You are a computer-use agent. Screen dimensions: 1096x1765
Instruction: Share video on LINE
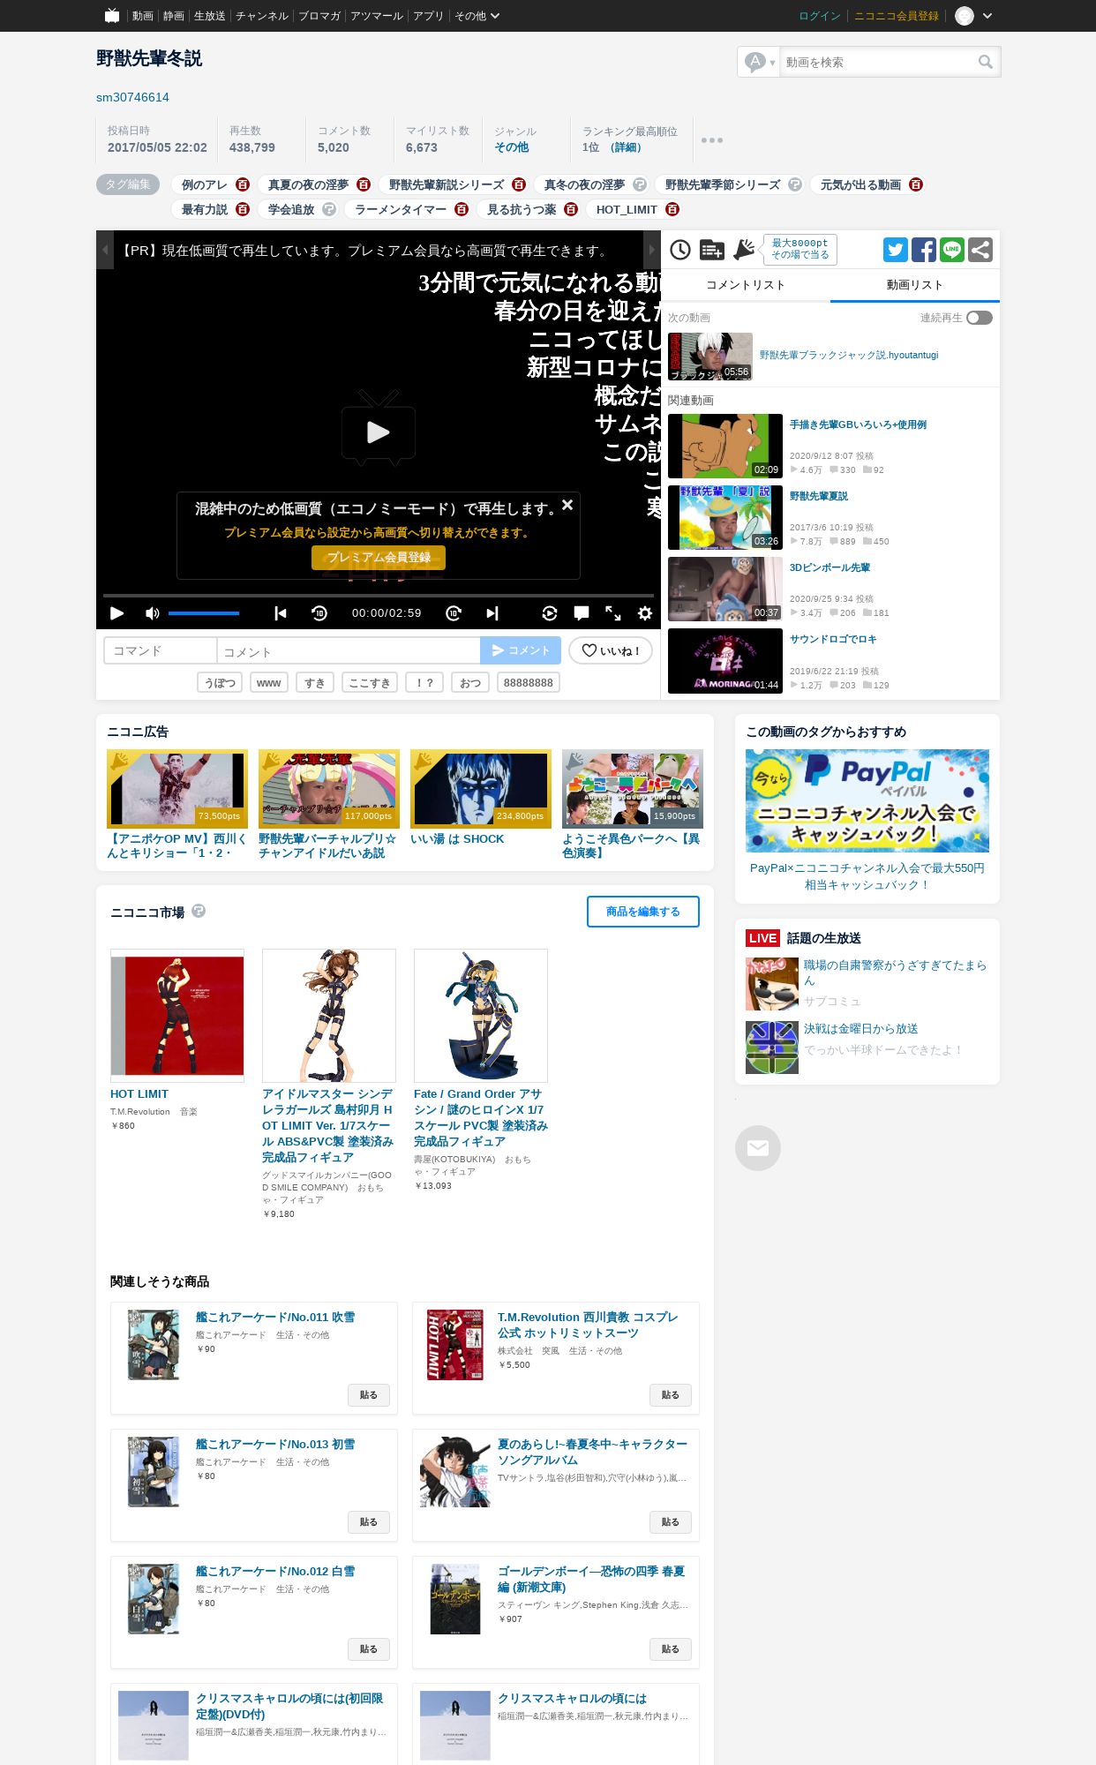coord(952,250)
